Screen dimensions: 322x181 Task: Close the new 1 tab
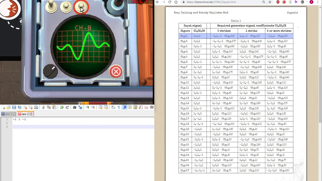(14, 114)
